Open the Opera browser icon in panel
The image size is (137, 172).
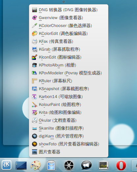pos(121,165)
